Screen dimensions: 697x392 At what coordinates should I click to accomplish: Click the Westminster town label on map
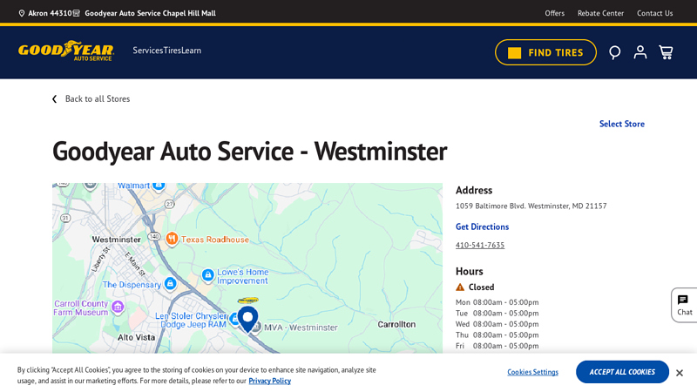(117, 239)
